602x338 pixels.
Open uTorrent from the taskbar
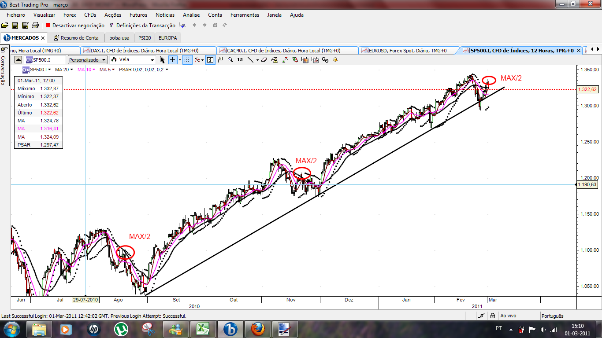pyautogui.click(x=121, y=329)
